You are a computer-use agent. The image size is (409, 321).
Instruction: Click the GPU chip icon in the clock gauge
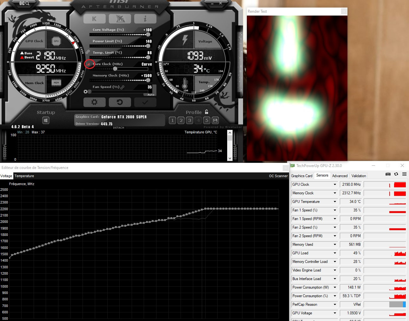56,41
